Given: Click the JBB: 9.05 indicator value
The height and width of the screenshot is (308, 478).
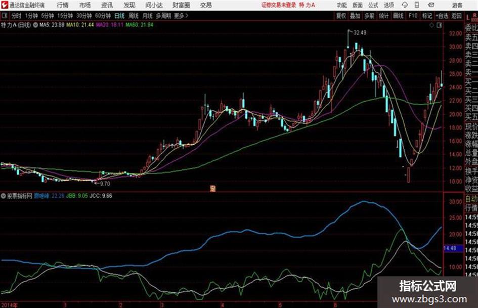Looking at the screenshot, I should [x=77, y=196].
